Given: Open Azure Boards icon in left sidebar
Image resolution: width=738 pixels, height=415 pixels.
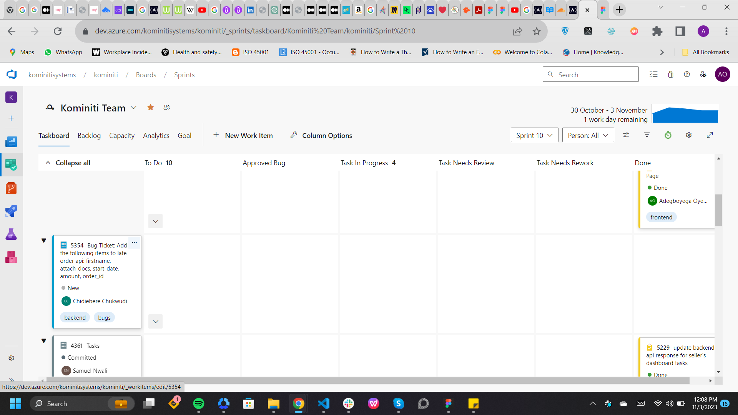Looking at the screenshot, I should click(x=11, y=165).
